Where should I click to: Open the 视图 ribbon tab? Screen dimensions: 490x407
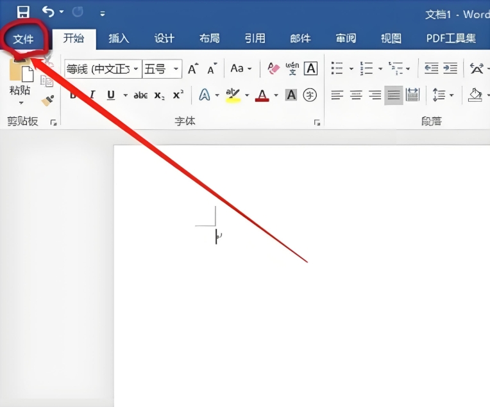391,38
